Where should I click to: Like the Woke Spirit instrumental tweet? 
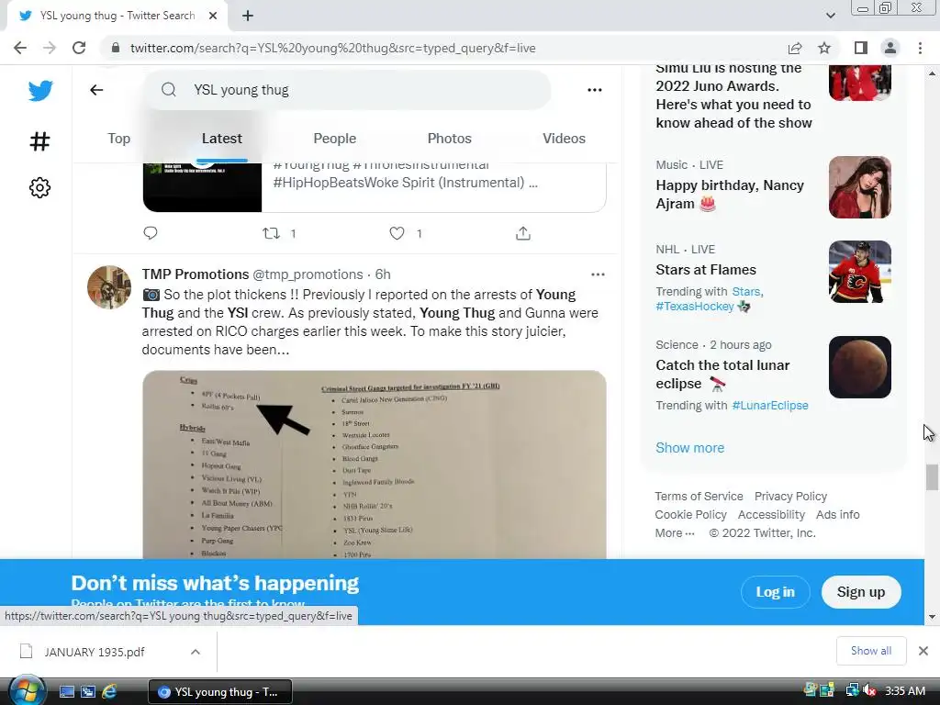(x=397, y=233)
